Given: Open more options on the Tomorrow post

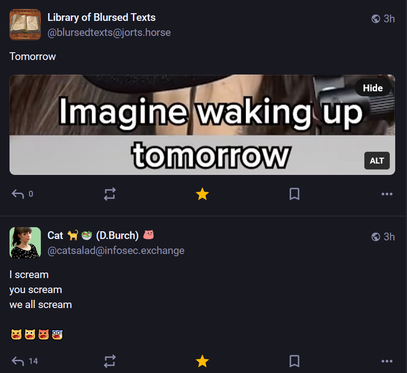Looking at the screenshot, I should pos(387,194).
